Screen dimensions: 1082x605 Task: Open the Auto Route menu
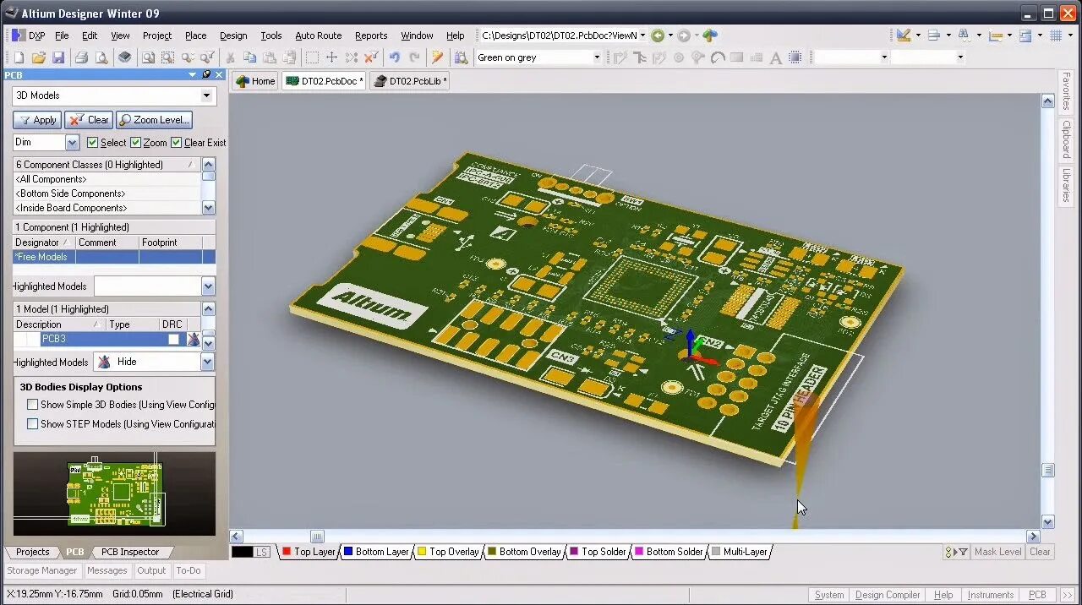coord(318,35)
